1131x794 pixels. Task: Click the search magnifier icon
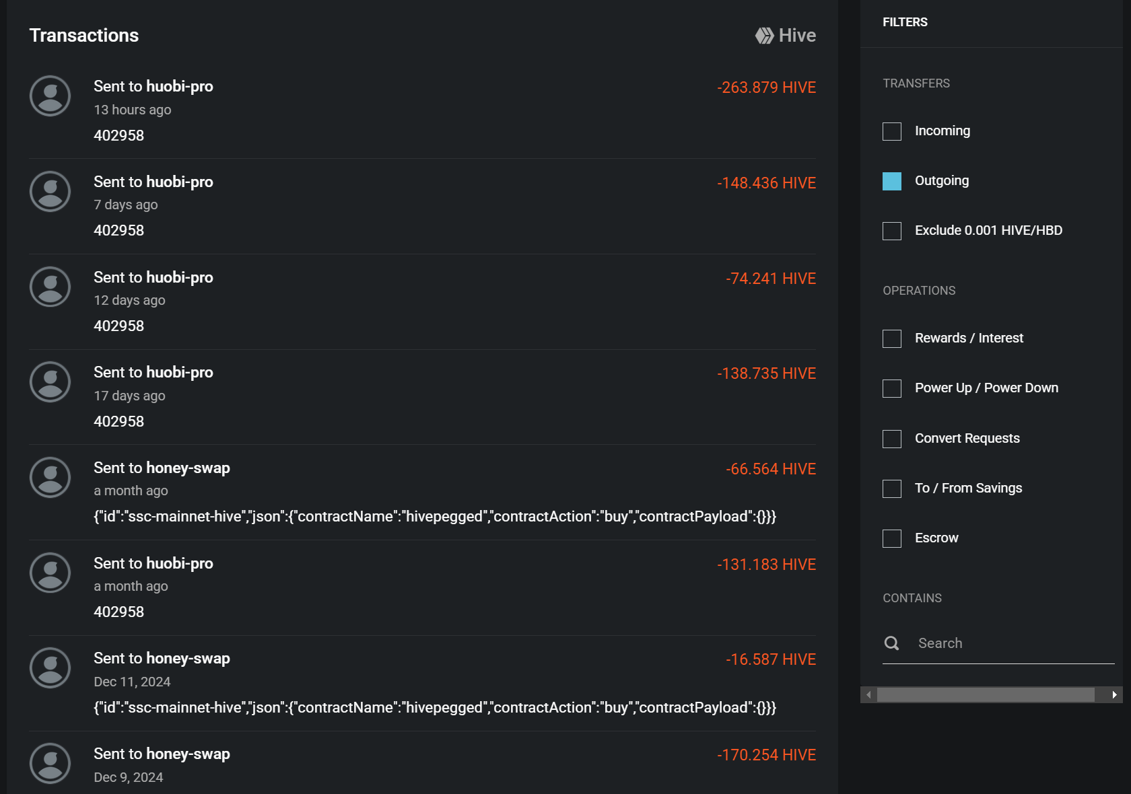(x=891, y=643)
